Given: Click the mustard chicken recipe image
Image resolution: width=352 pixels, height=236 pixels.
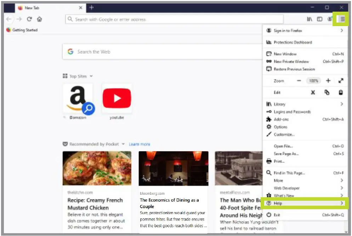Looking at the screenshot, I should pos(97,168).
